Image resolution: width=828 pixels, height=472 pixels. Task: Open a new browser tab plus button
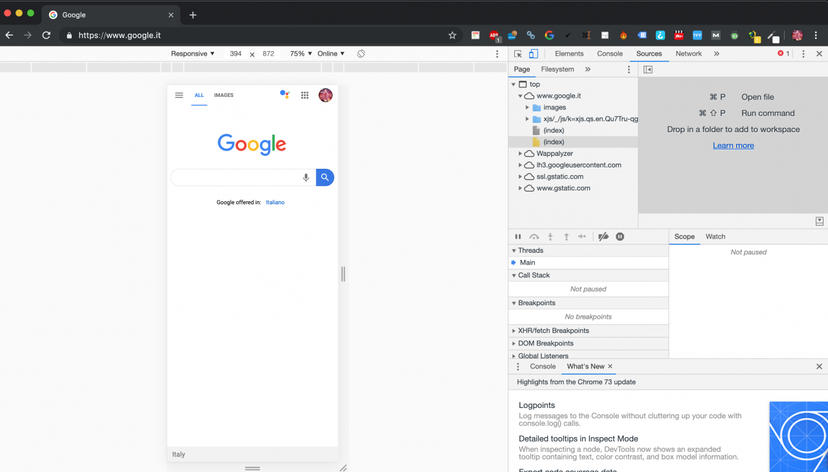pos(193,15)
